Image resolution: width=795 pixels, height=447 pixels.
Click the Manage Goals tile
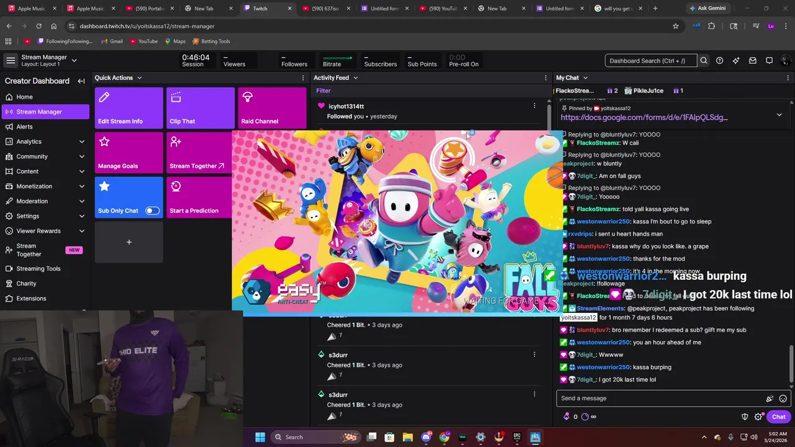(x=129, y=153)
